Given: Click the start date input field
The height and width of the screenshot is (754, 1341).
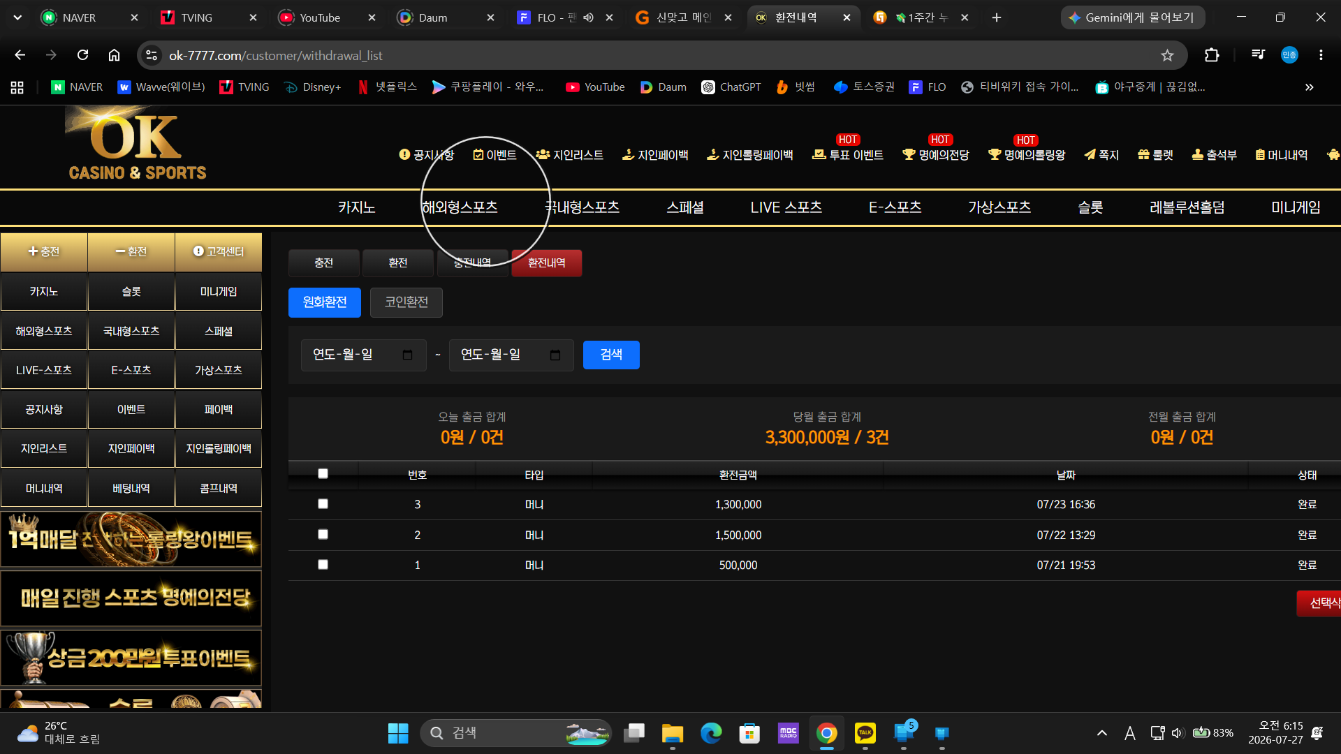Looking at the screenshot, I should point(364,355).
